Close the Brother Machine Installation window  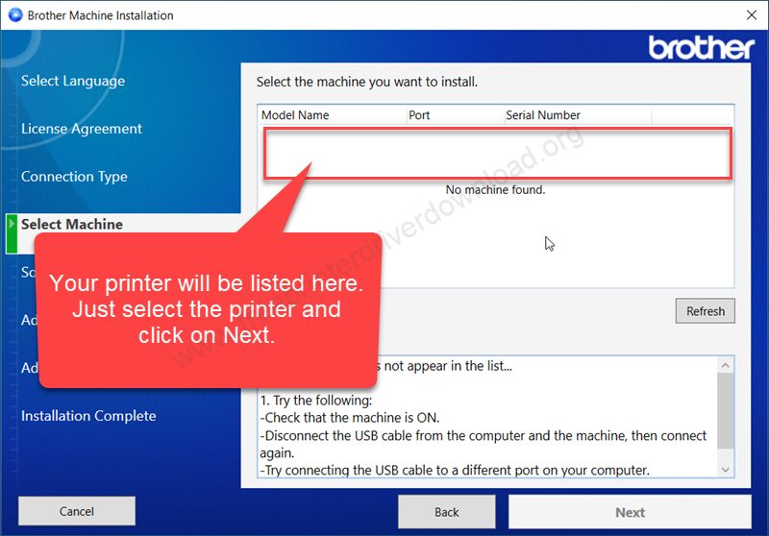[x=750, y=15]
